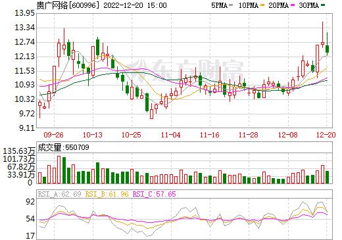
Task: Click the RSI_C:57.65 indicator readout
Action: (x=155, y=194)
